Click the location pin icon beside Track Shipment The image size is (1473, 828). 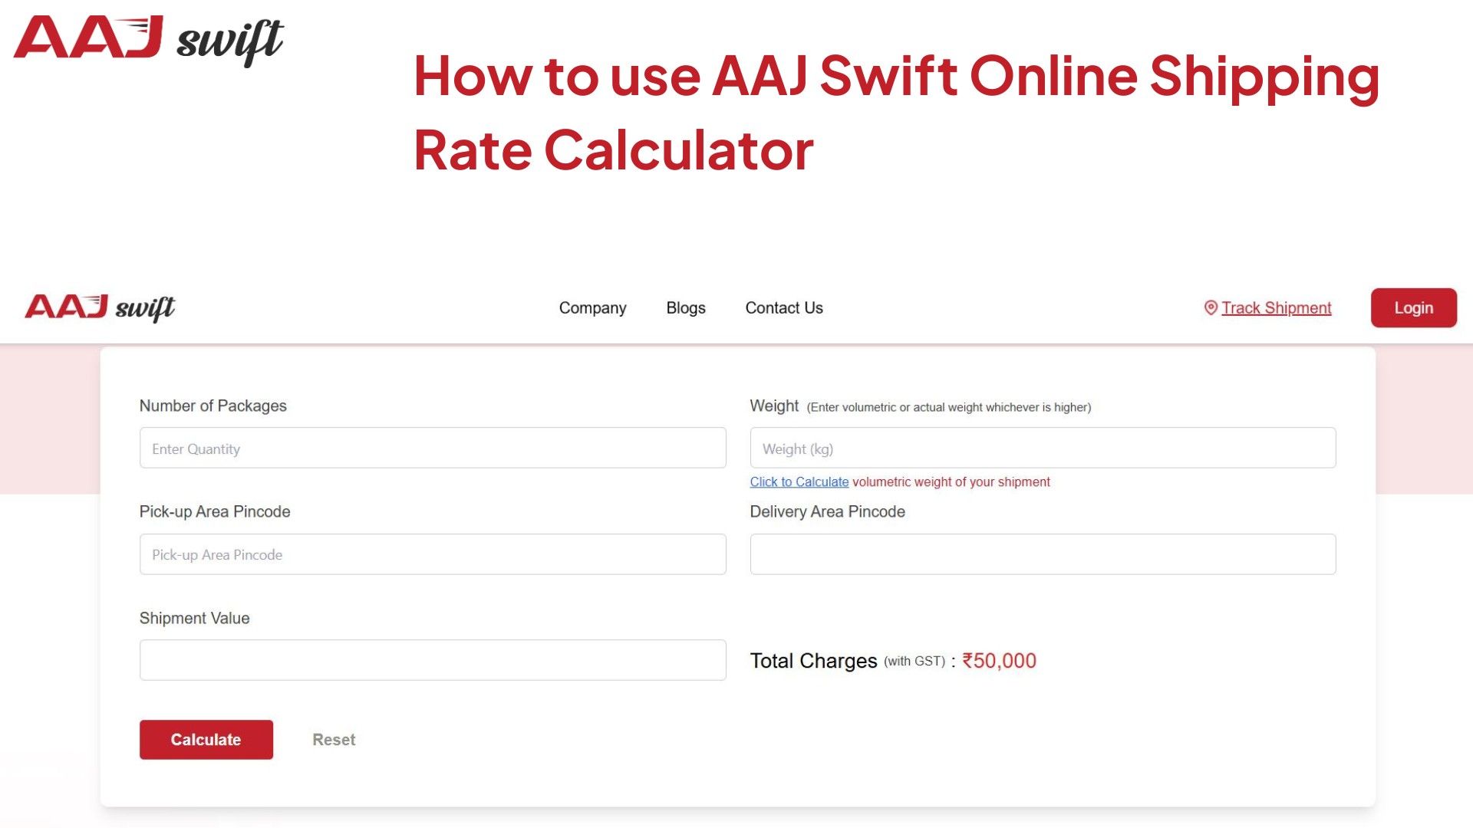point(1211,307)
